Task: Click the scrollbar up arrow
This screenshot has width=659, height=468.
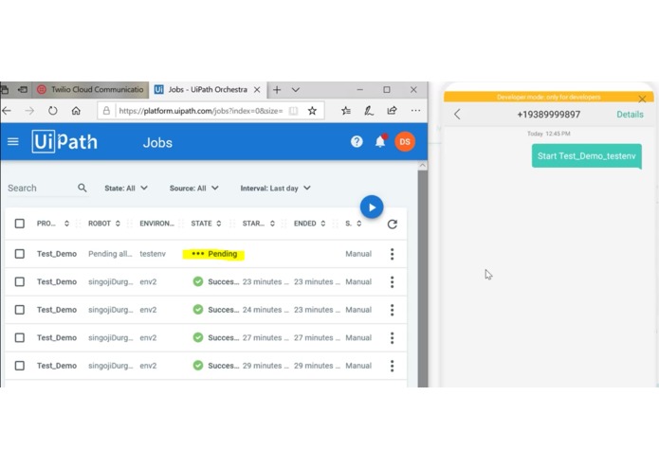Action: click(423, 166)
